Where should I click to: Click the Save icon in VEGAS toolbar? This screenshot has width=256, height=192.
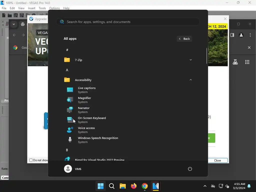16,15
